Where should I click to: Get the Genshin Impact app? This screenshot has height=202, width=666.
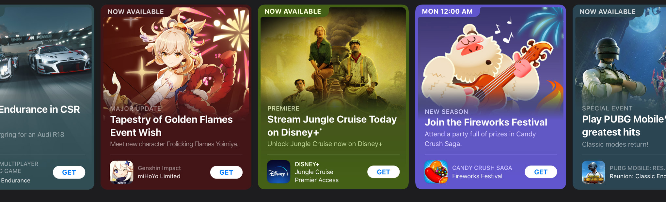point(226,172)
